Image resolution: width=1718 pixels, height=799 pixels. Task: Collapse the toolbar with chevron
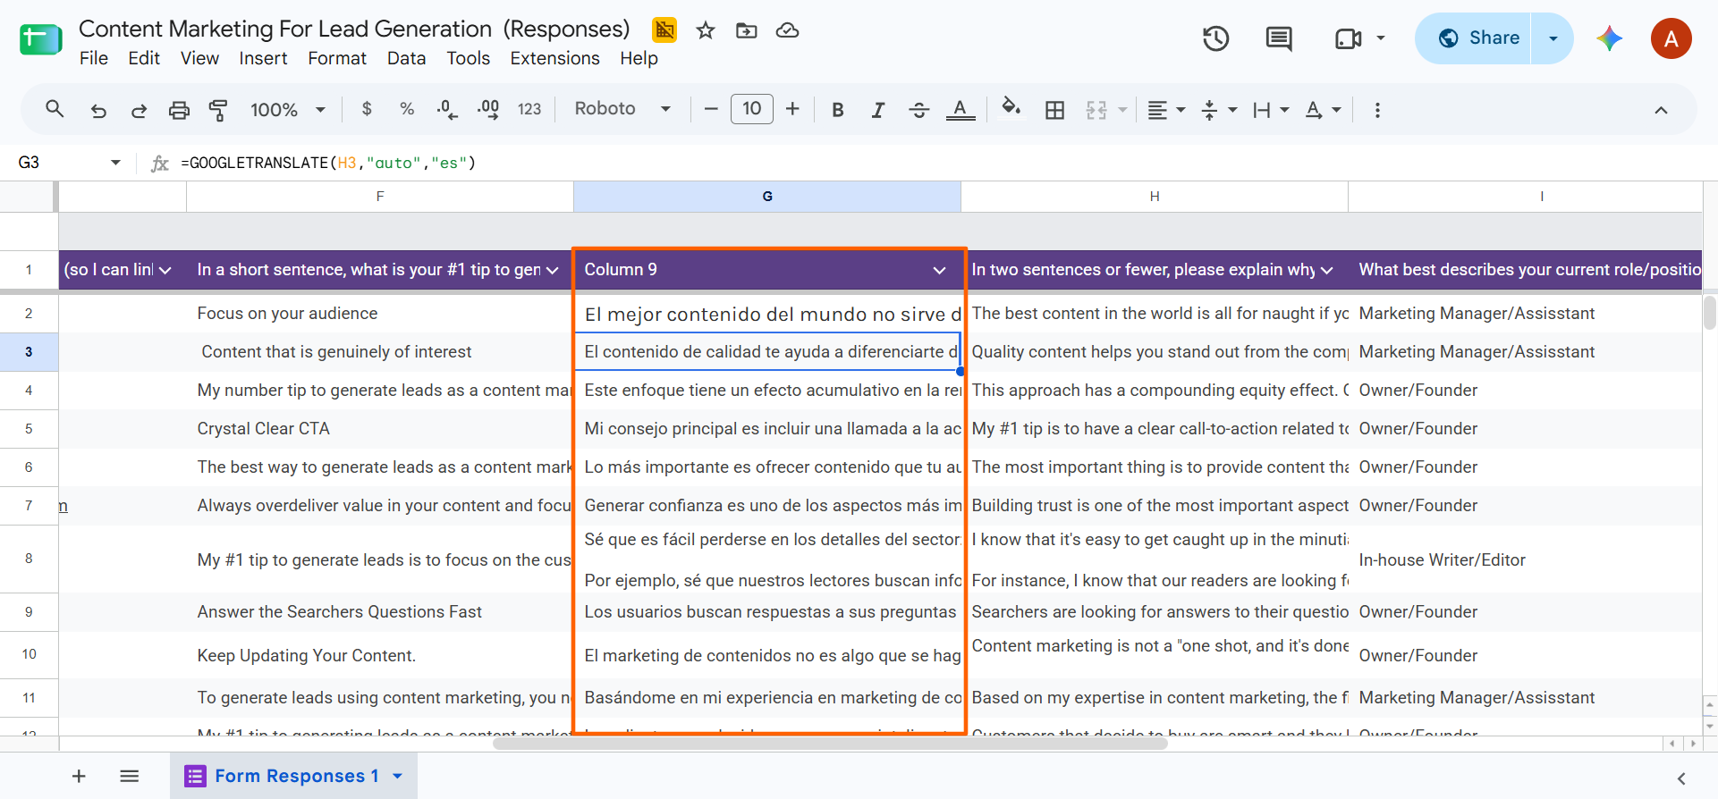[x=1661, y=110]
